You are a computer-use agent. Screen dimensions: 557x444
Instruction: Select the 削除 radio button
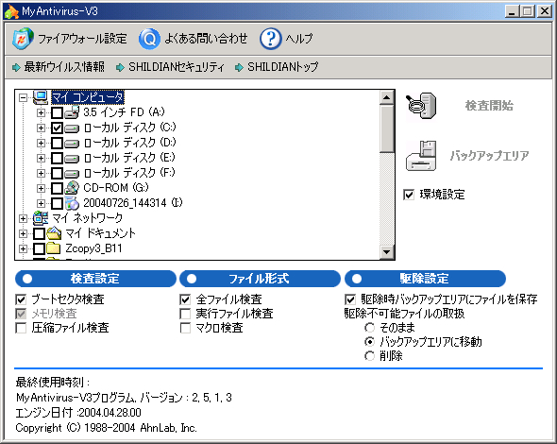370,356
